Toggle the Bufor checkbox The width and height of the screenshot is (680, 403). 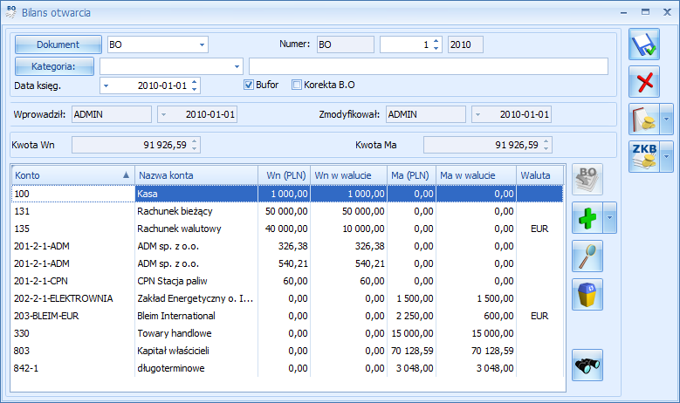tap(249, 85)
